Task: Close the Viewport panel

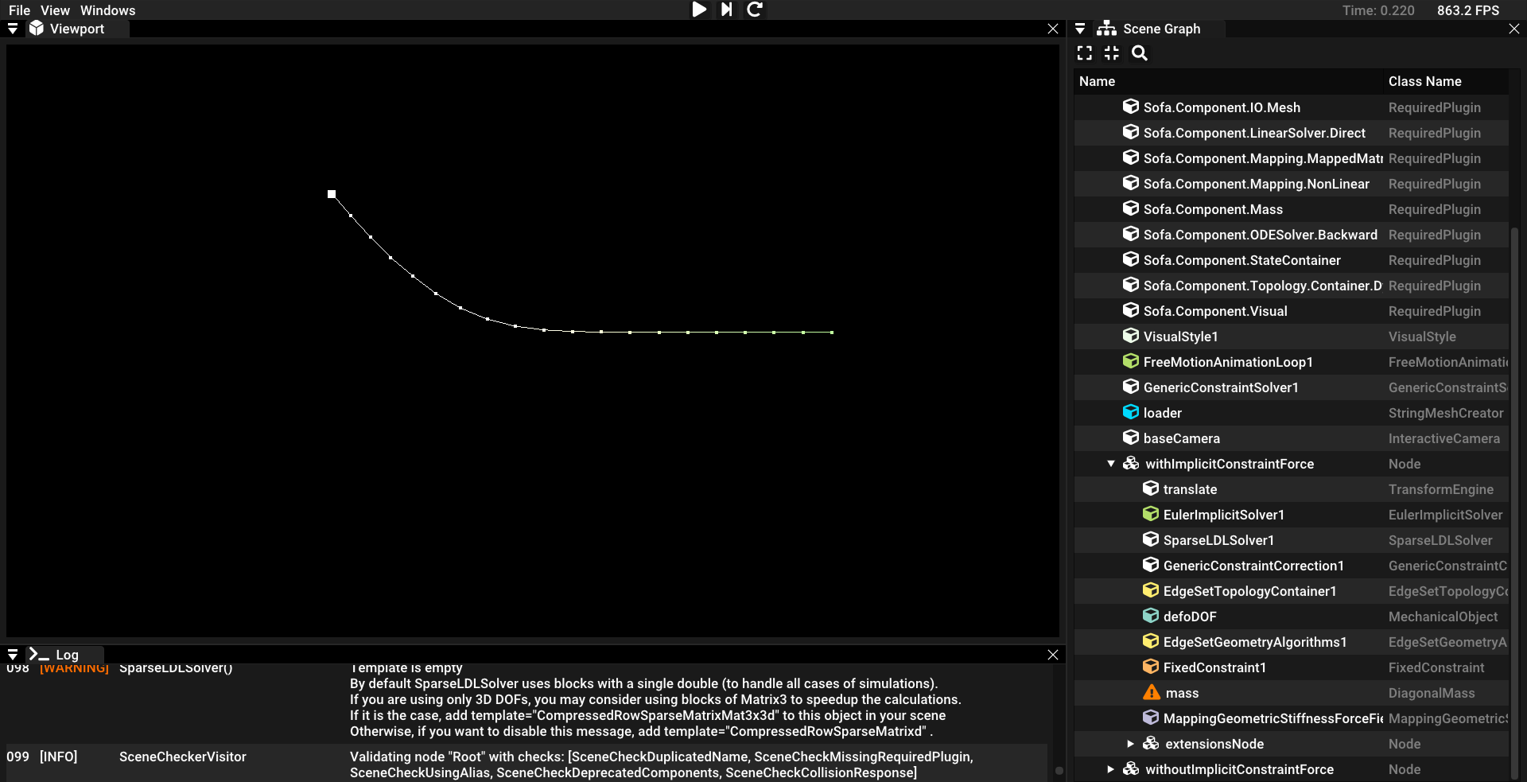Action: (x=1053, y=29)
